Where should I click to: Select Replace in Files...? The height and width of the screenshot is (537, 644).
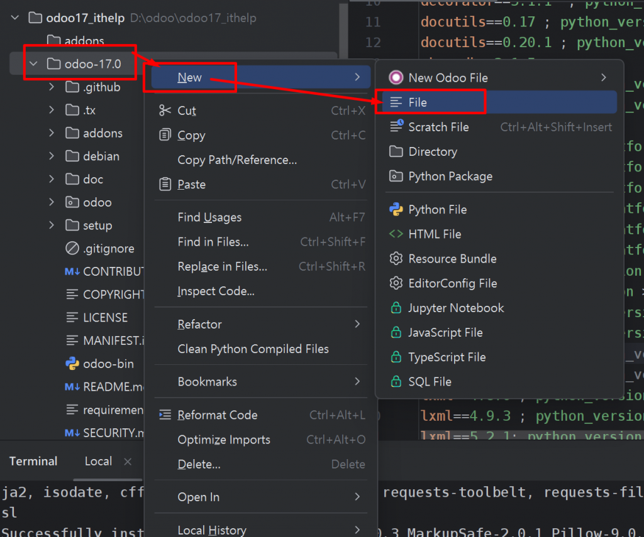261,266
